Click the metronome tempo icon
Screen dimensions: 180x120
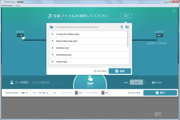click(x=12, y=82)
